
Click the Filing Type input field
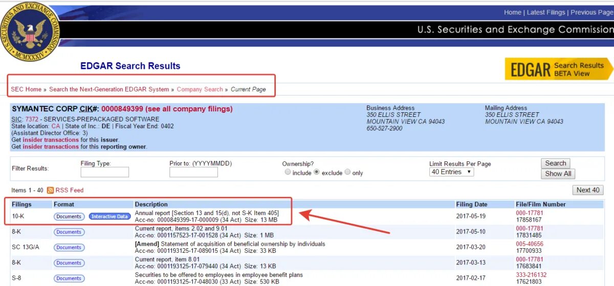(x=104, y=172)
